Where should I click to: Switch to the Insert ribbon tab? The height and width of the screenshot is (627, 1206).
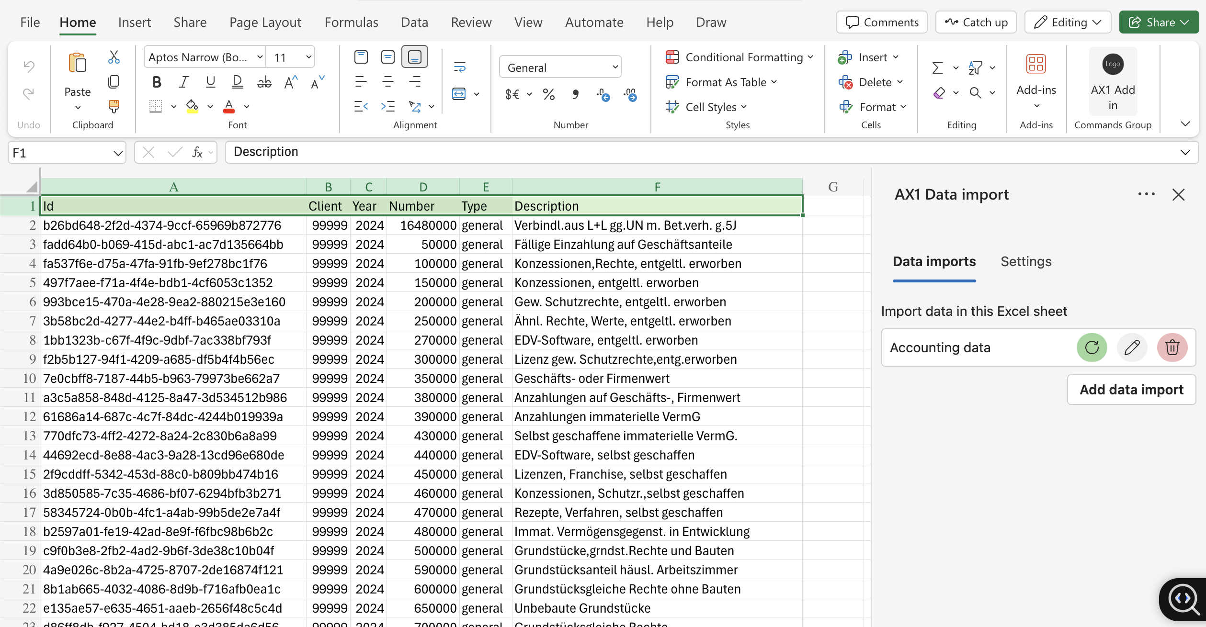(135, 22)
